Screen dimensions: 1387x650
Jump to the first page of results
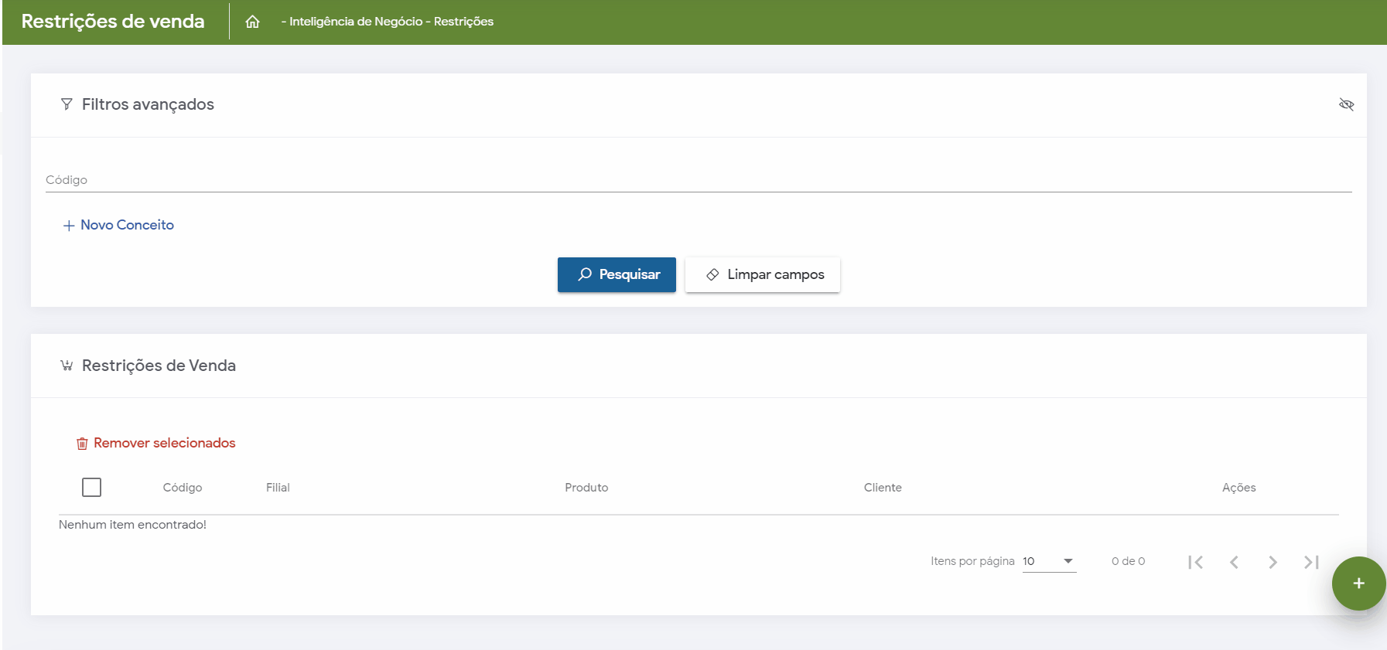coord(1195,562)
